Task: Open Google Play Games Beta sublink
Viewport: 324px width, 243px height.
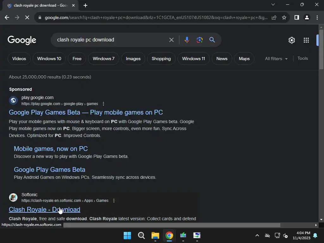Action: click(x=50, y=170)
